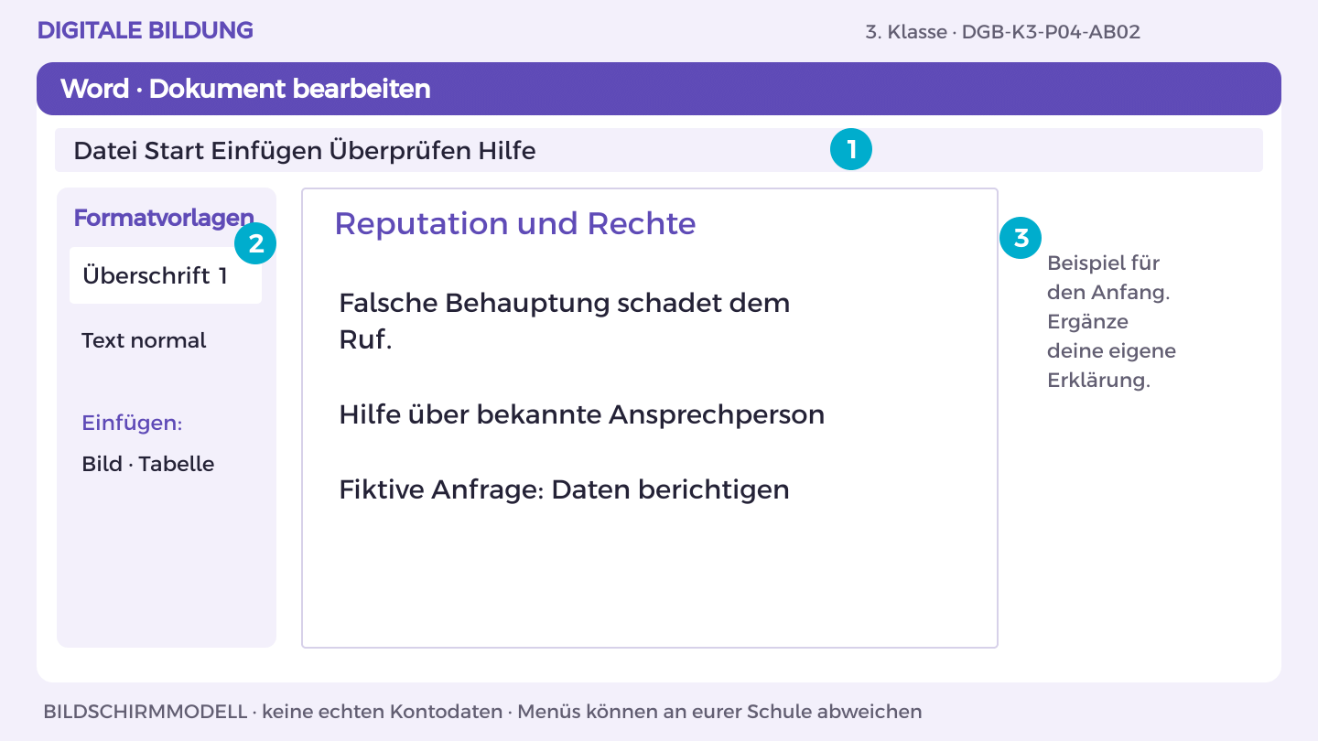Image resolution: width=1318 pixels, height=741 pixels.
Task: Open the Hilfe menu
Action: (507, 150)
